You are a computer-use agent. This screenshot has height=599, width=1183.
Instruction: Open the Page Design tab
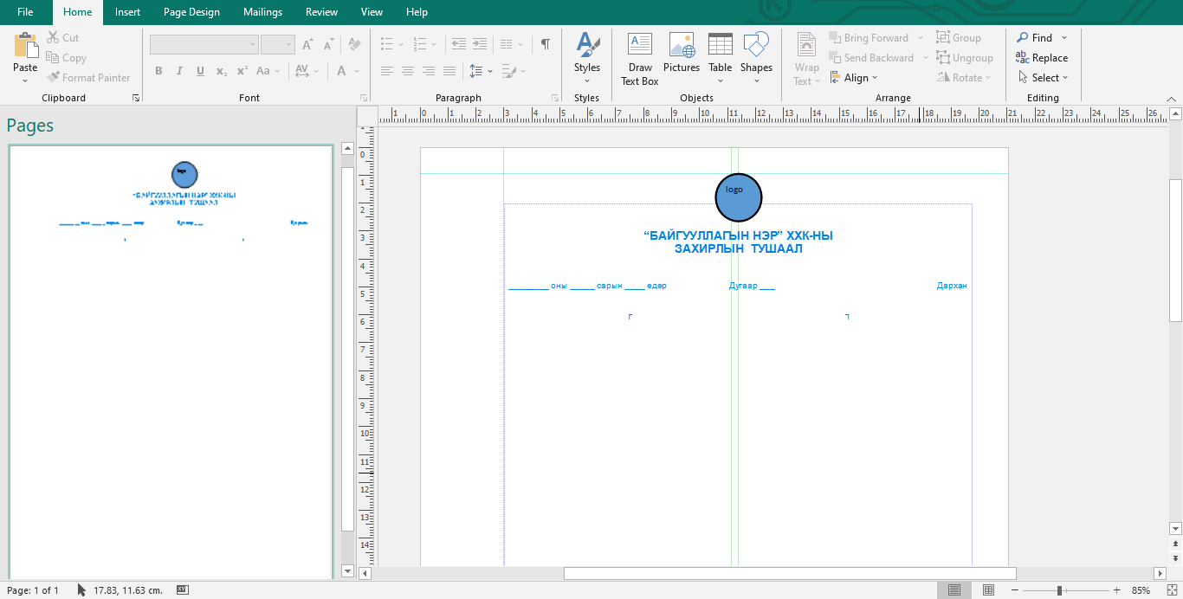pyautogui.click(x=191, y=12)
